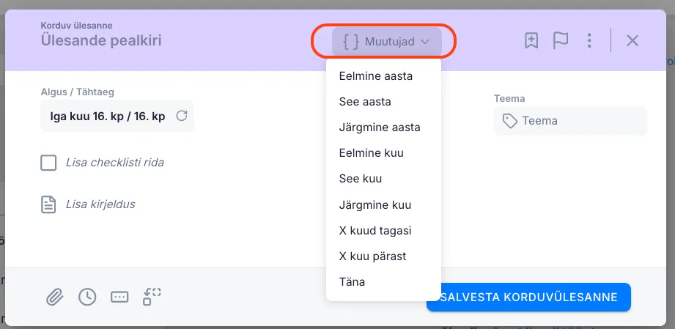Click the paperclip attachment icon
675x329 pixels.
pos(55,297)
